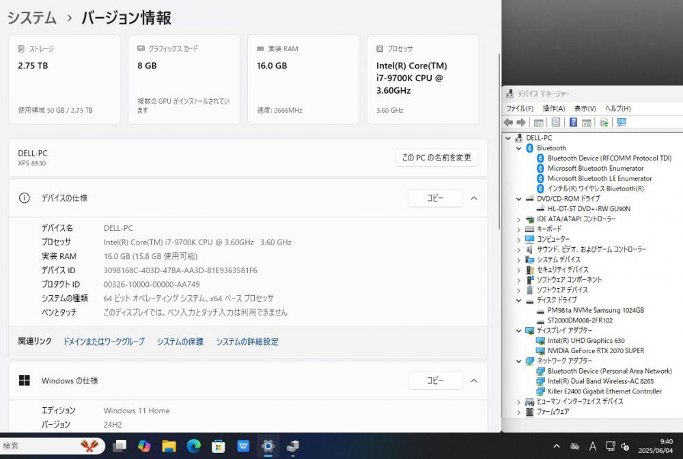The image size is (683, 459).
Task: Collapse the デバイスの仕様 section chevron
Action: tap(474, 198)
